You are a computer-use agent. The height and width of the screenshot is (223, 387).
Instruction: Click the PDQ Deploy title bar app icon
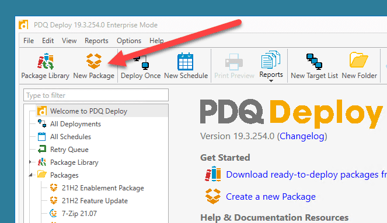click(x=23, y=25)
